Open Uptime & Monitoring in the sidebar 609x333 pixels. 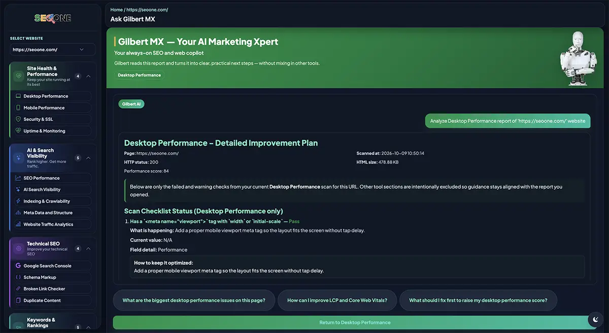[52, 131]
